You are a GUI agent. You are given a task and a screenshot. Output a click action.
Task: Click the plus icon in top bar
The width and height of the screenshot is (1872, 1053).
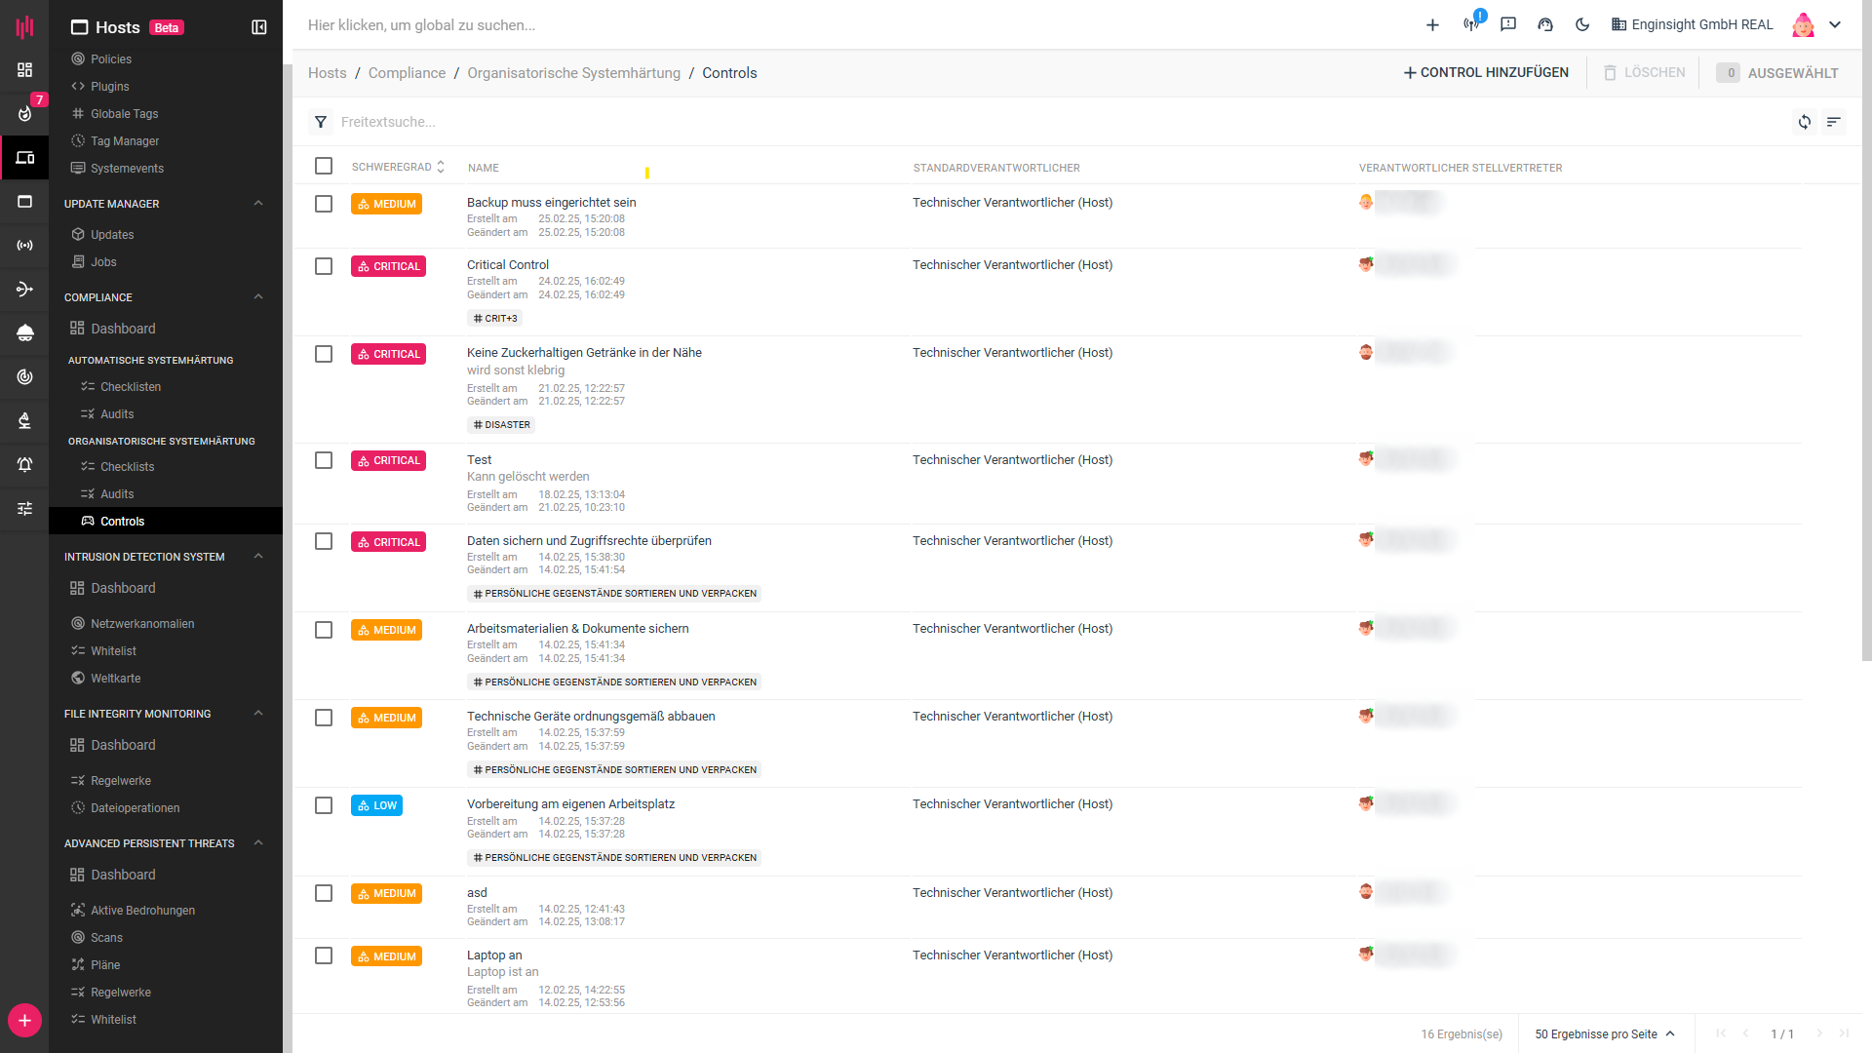(1432, 25)
